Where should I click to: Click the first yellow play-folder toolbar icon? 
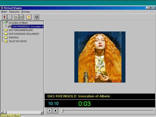point(16,17)
